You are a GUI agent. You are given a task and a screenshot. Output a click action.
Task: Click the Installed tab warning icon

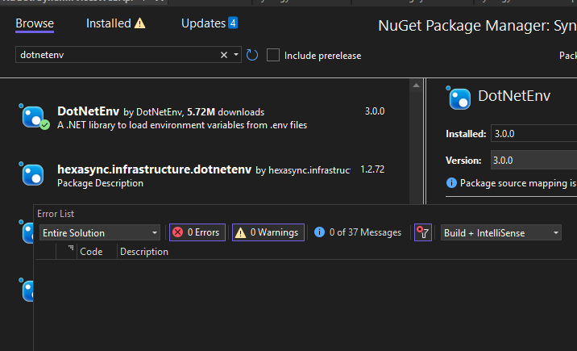[x=140, y=23]
